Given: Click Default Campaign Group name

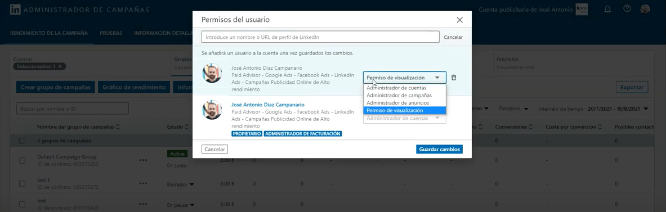Looking at the screenshot, I should tap(66, 157).
